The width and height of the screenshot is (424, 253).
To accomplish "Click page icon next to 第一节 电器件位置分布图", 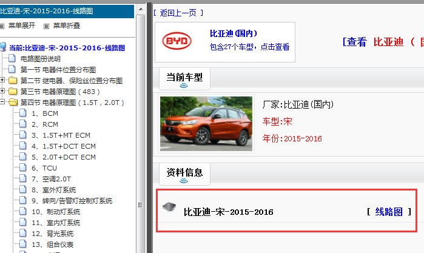I will click(12, 69).
